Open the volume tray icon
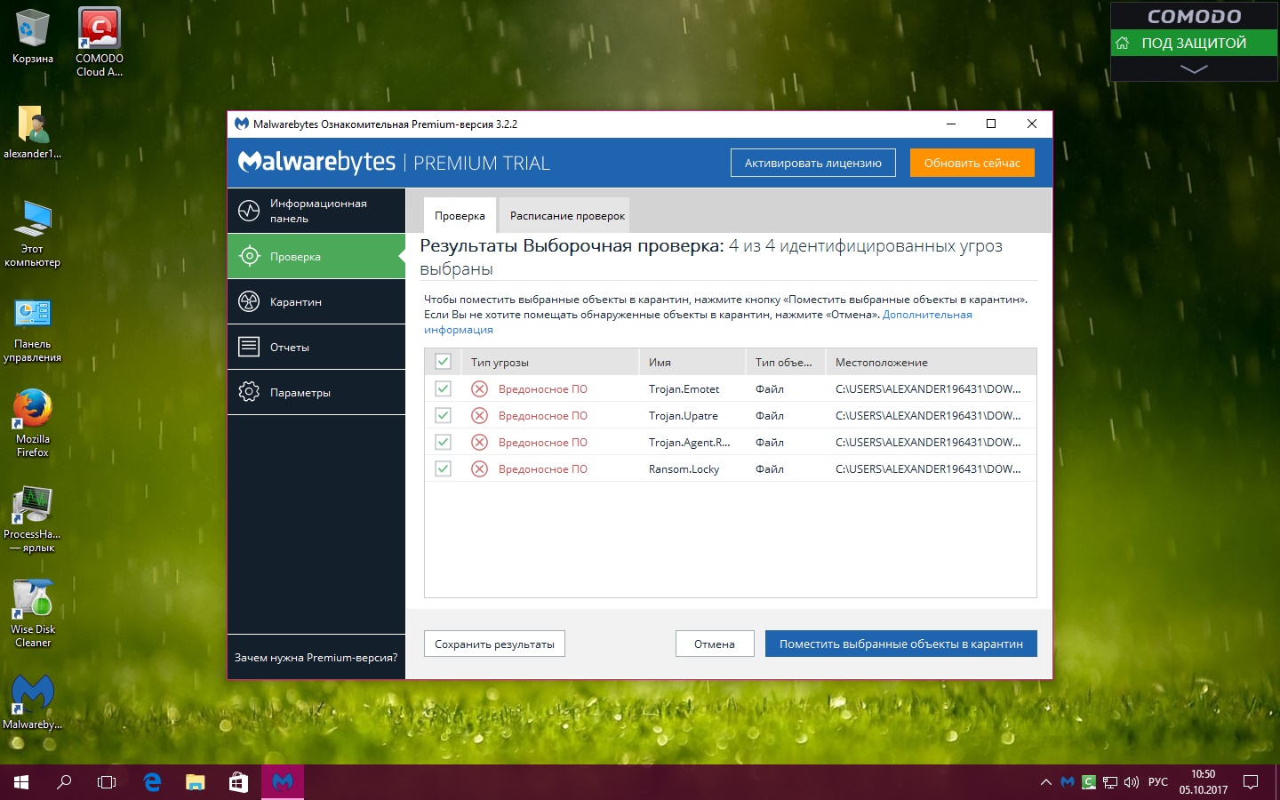1280x800 pixels. click(1132, 782)
